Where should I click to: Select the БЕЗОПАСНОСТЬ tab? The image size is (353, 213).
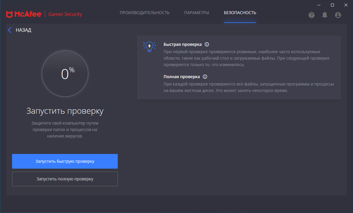[240, 13]
